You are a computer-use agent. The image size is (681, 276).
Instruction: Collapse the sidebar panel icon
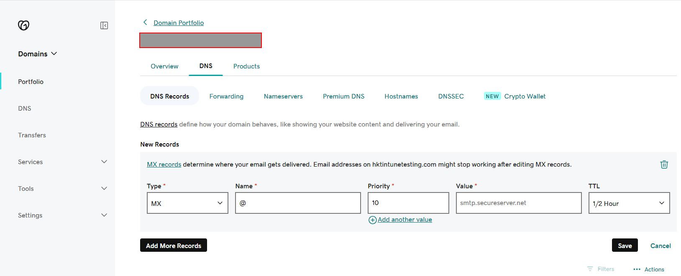(x=104, y=25)
